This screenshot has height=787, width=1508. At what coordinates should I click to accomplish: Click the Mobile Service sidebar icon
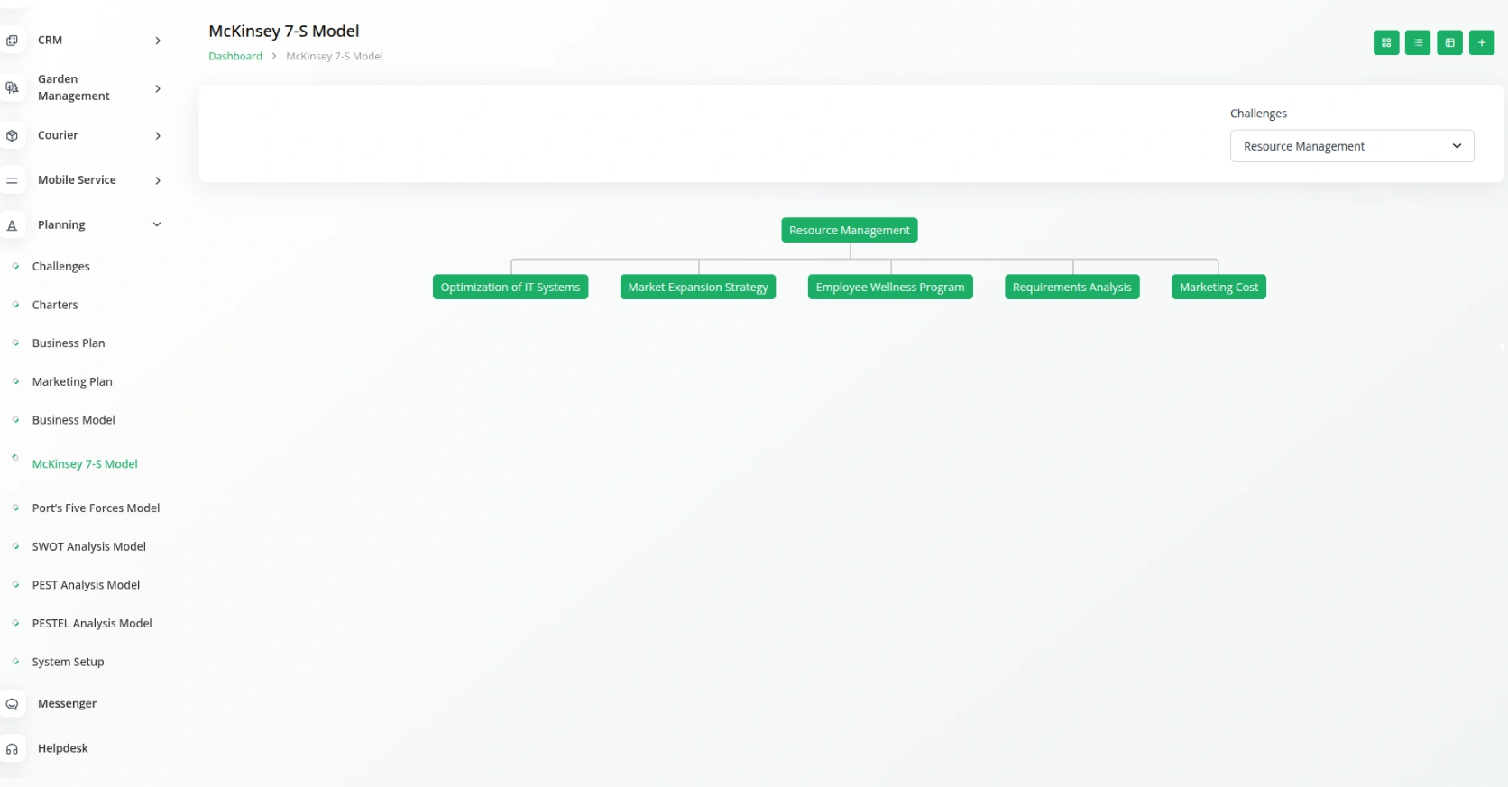click(x=12, y=180)
